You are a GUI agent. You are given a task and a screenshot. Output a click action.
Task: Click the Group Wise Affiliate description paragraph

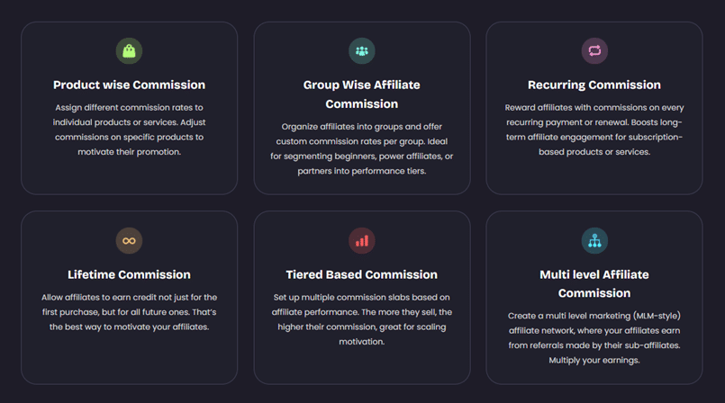pos(361,148)
